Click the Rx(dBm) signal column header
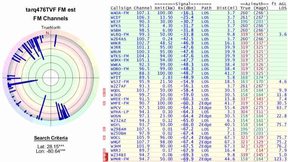This screenshot has width=288, height=162. [x=185, y=8]
